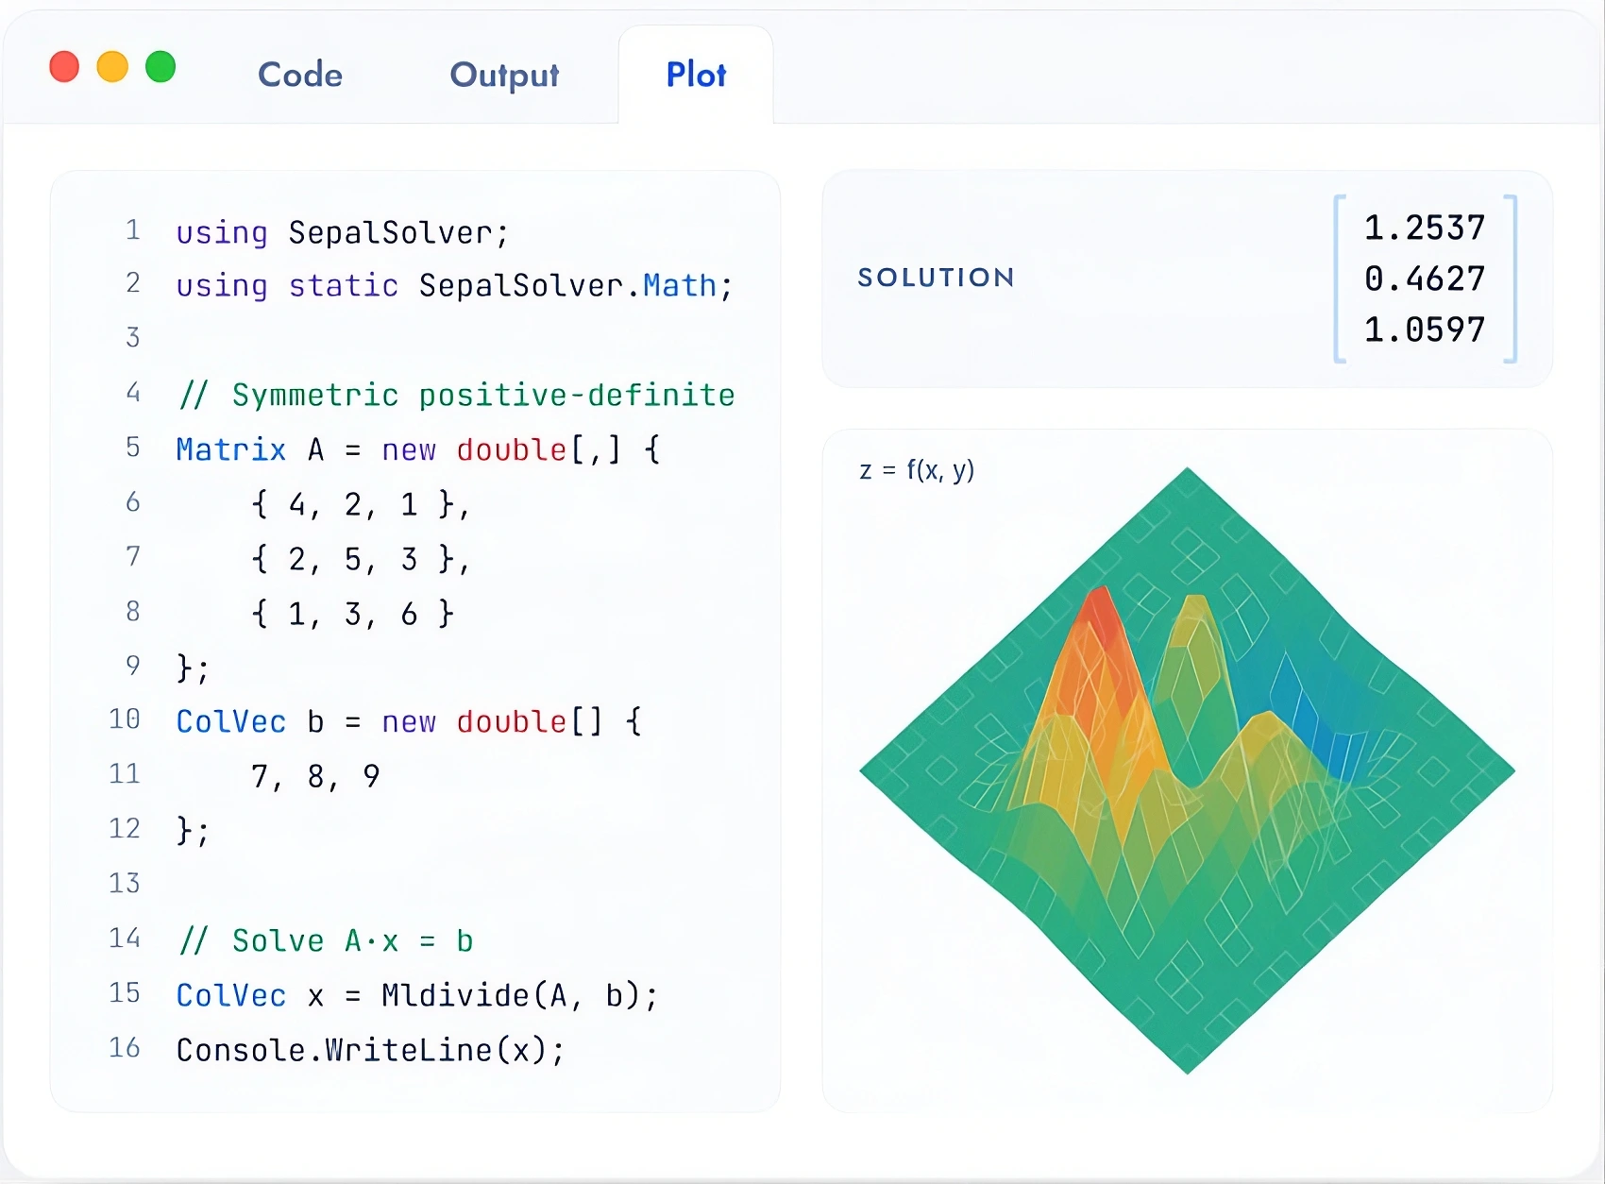
Task: Switch to the Code tab
Action: click(300, 75)
